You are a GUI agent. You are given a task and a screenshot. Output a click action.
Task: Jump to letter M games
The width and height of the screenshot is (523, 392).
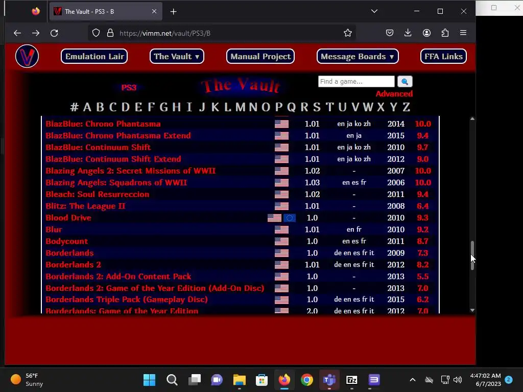coord(240,107)
